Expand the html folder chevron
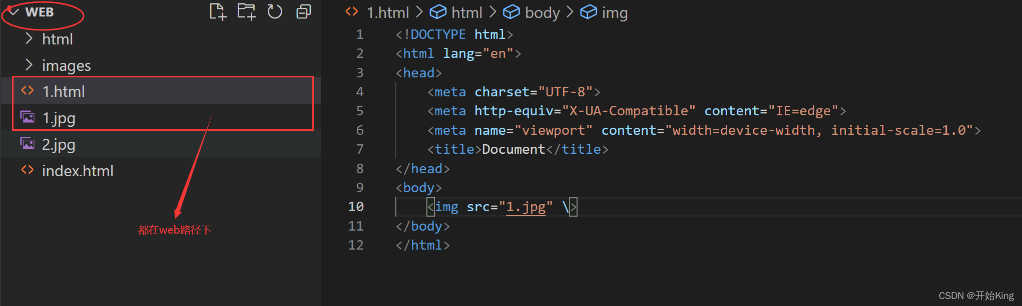 (x=29, y=39)
